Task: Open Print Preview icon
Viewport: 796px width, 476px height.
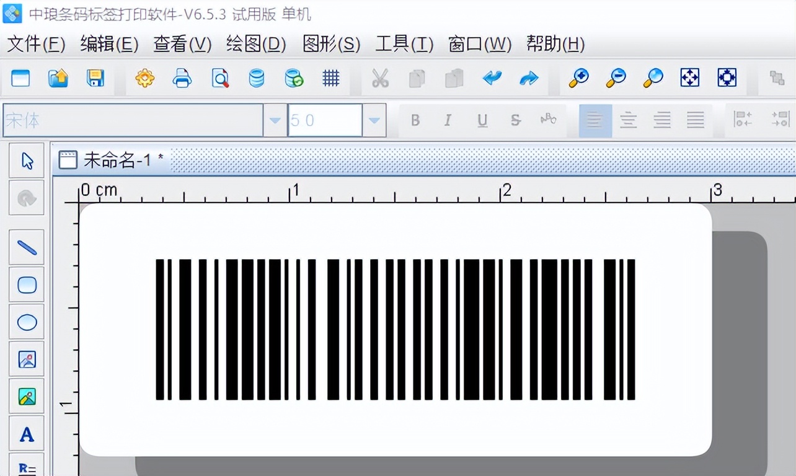Action: tap(219, 78)
